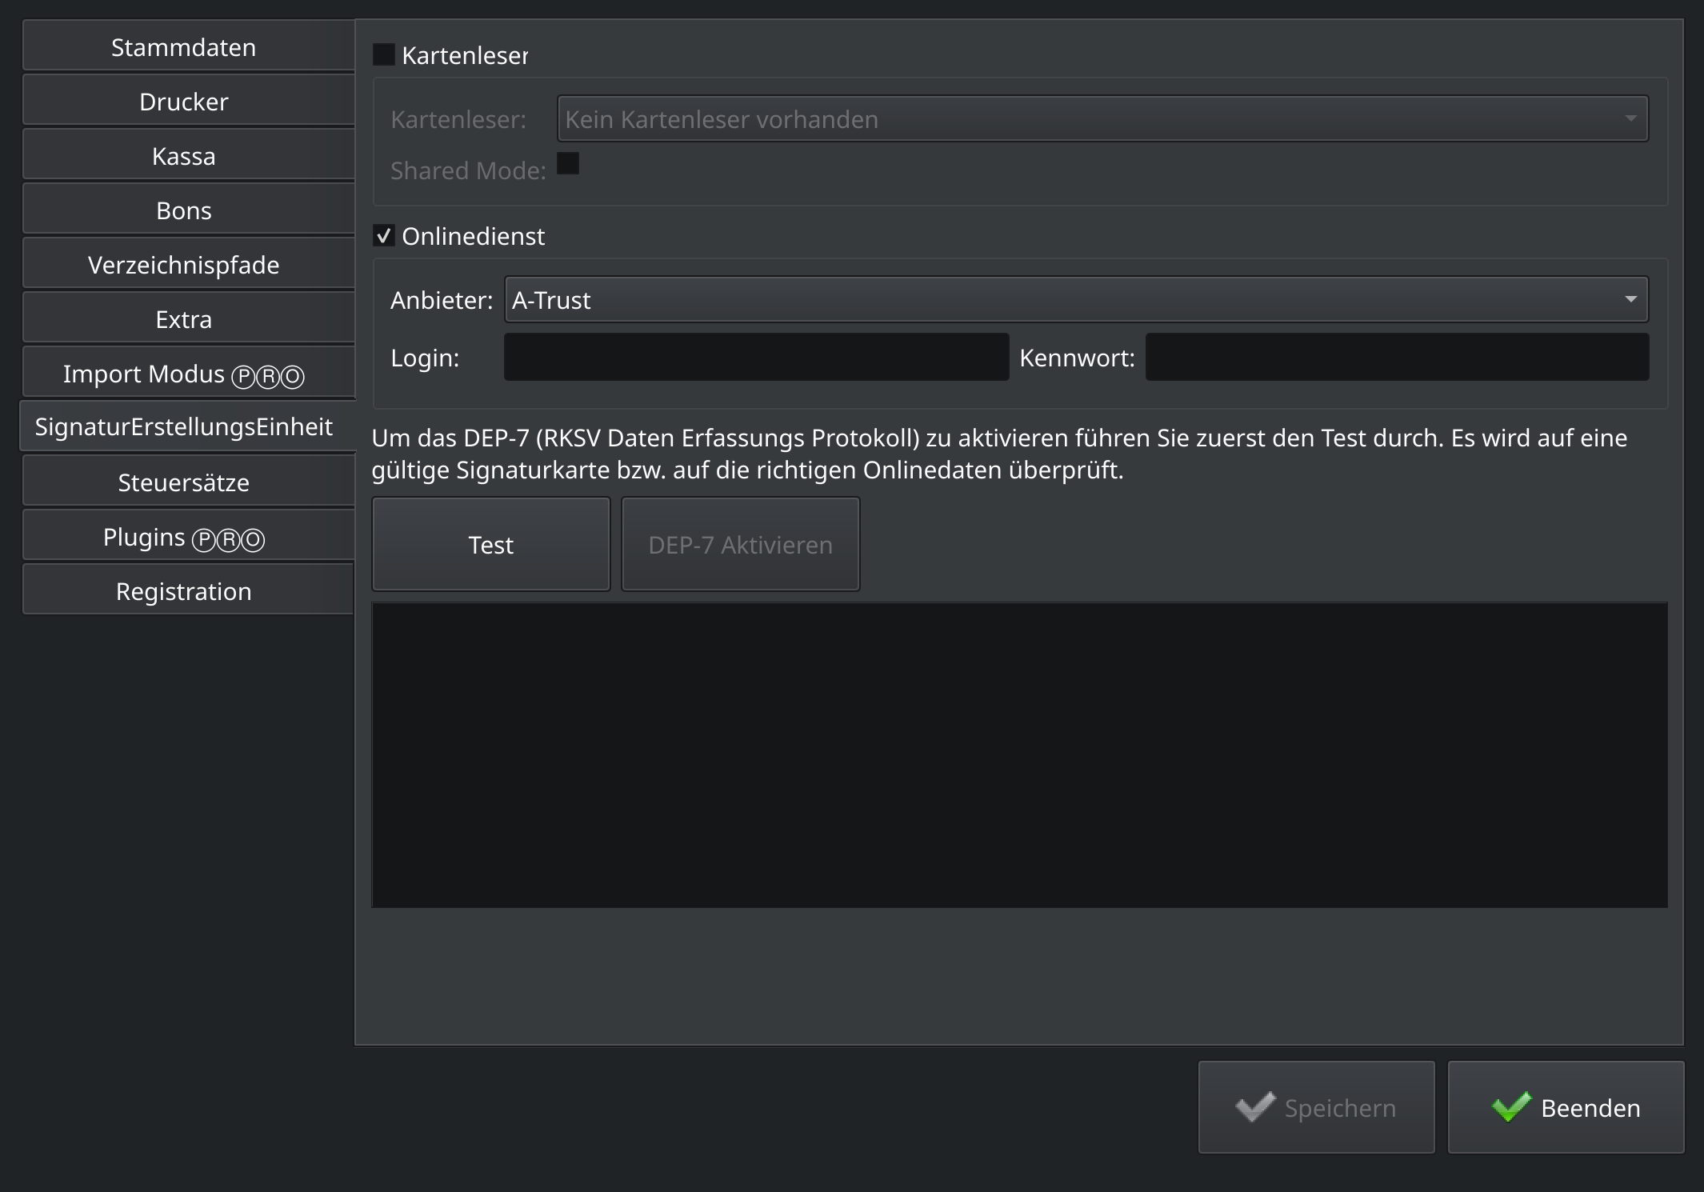Click the DEP-7 Aktivieren button

[x=741, y=544]
